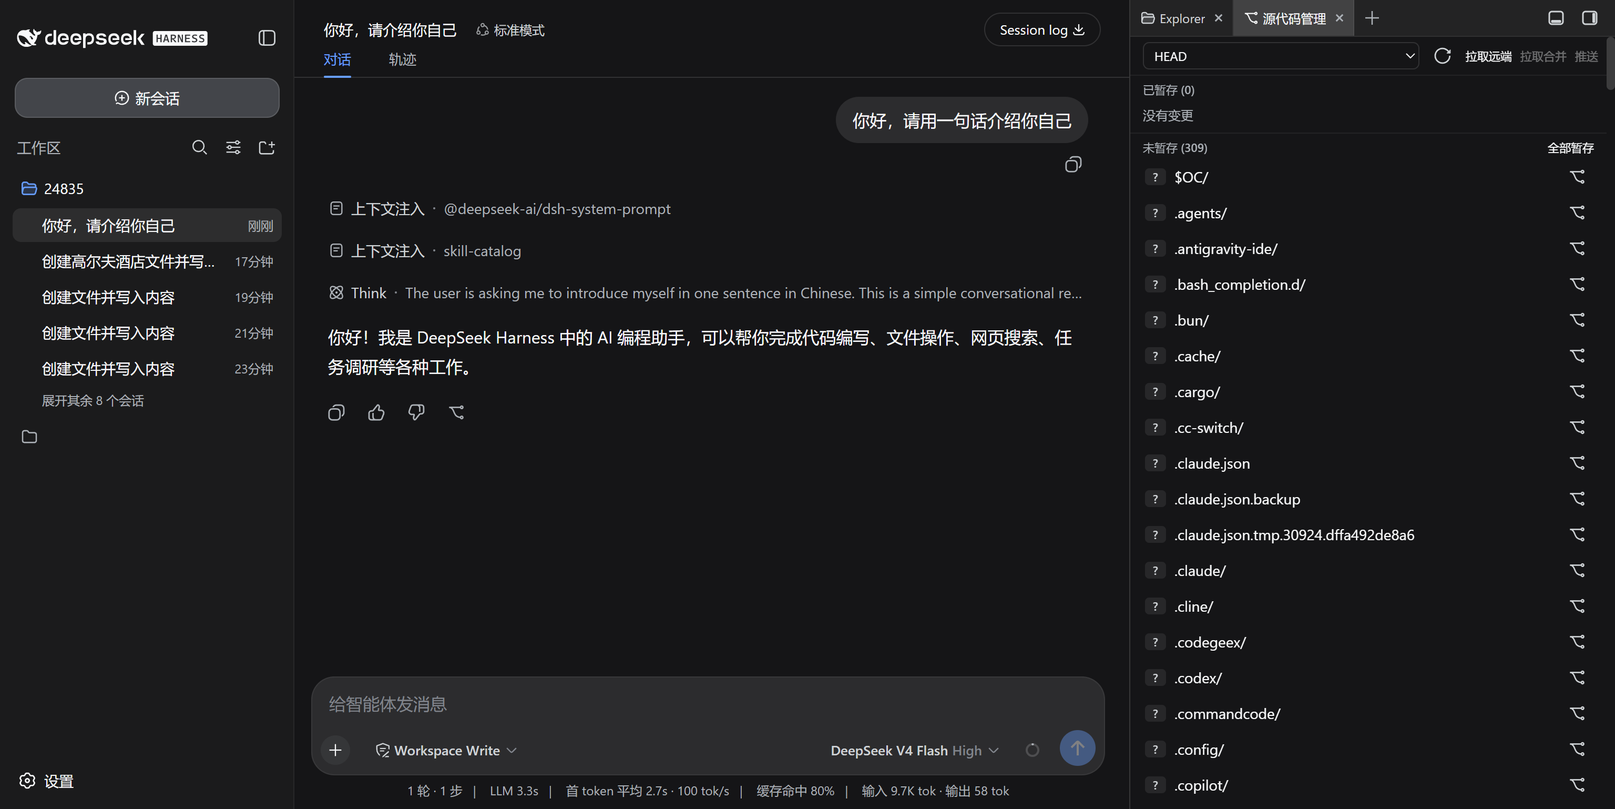
Task: Open the session from 19分钟 ago
Action: 147,297
